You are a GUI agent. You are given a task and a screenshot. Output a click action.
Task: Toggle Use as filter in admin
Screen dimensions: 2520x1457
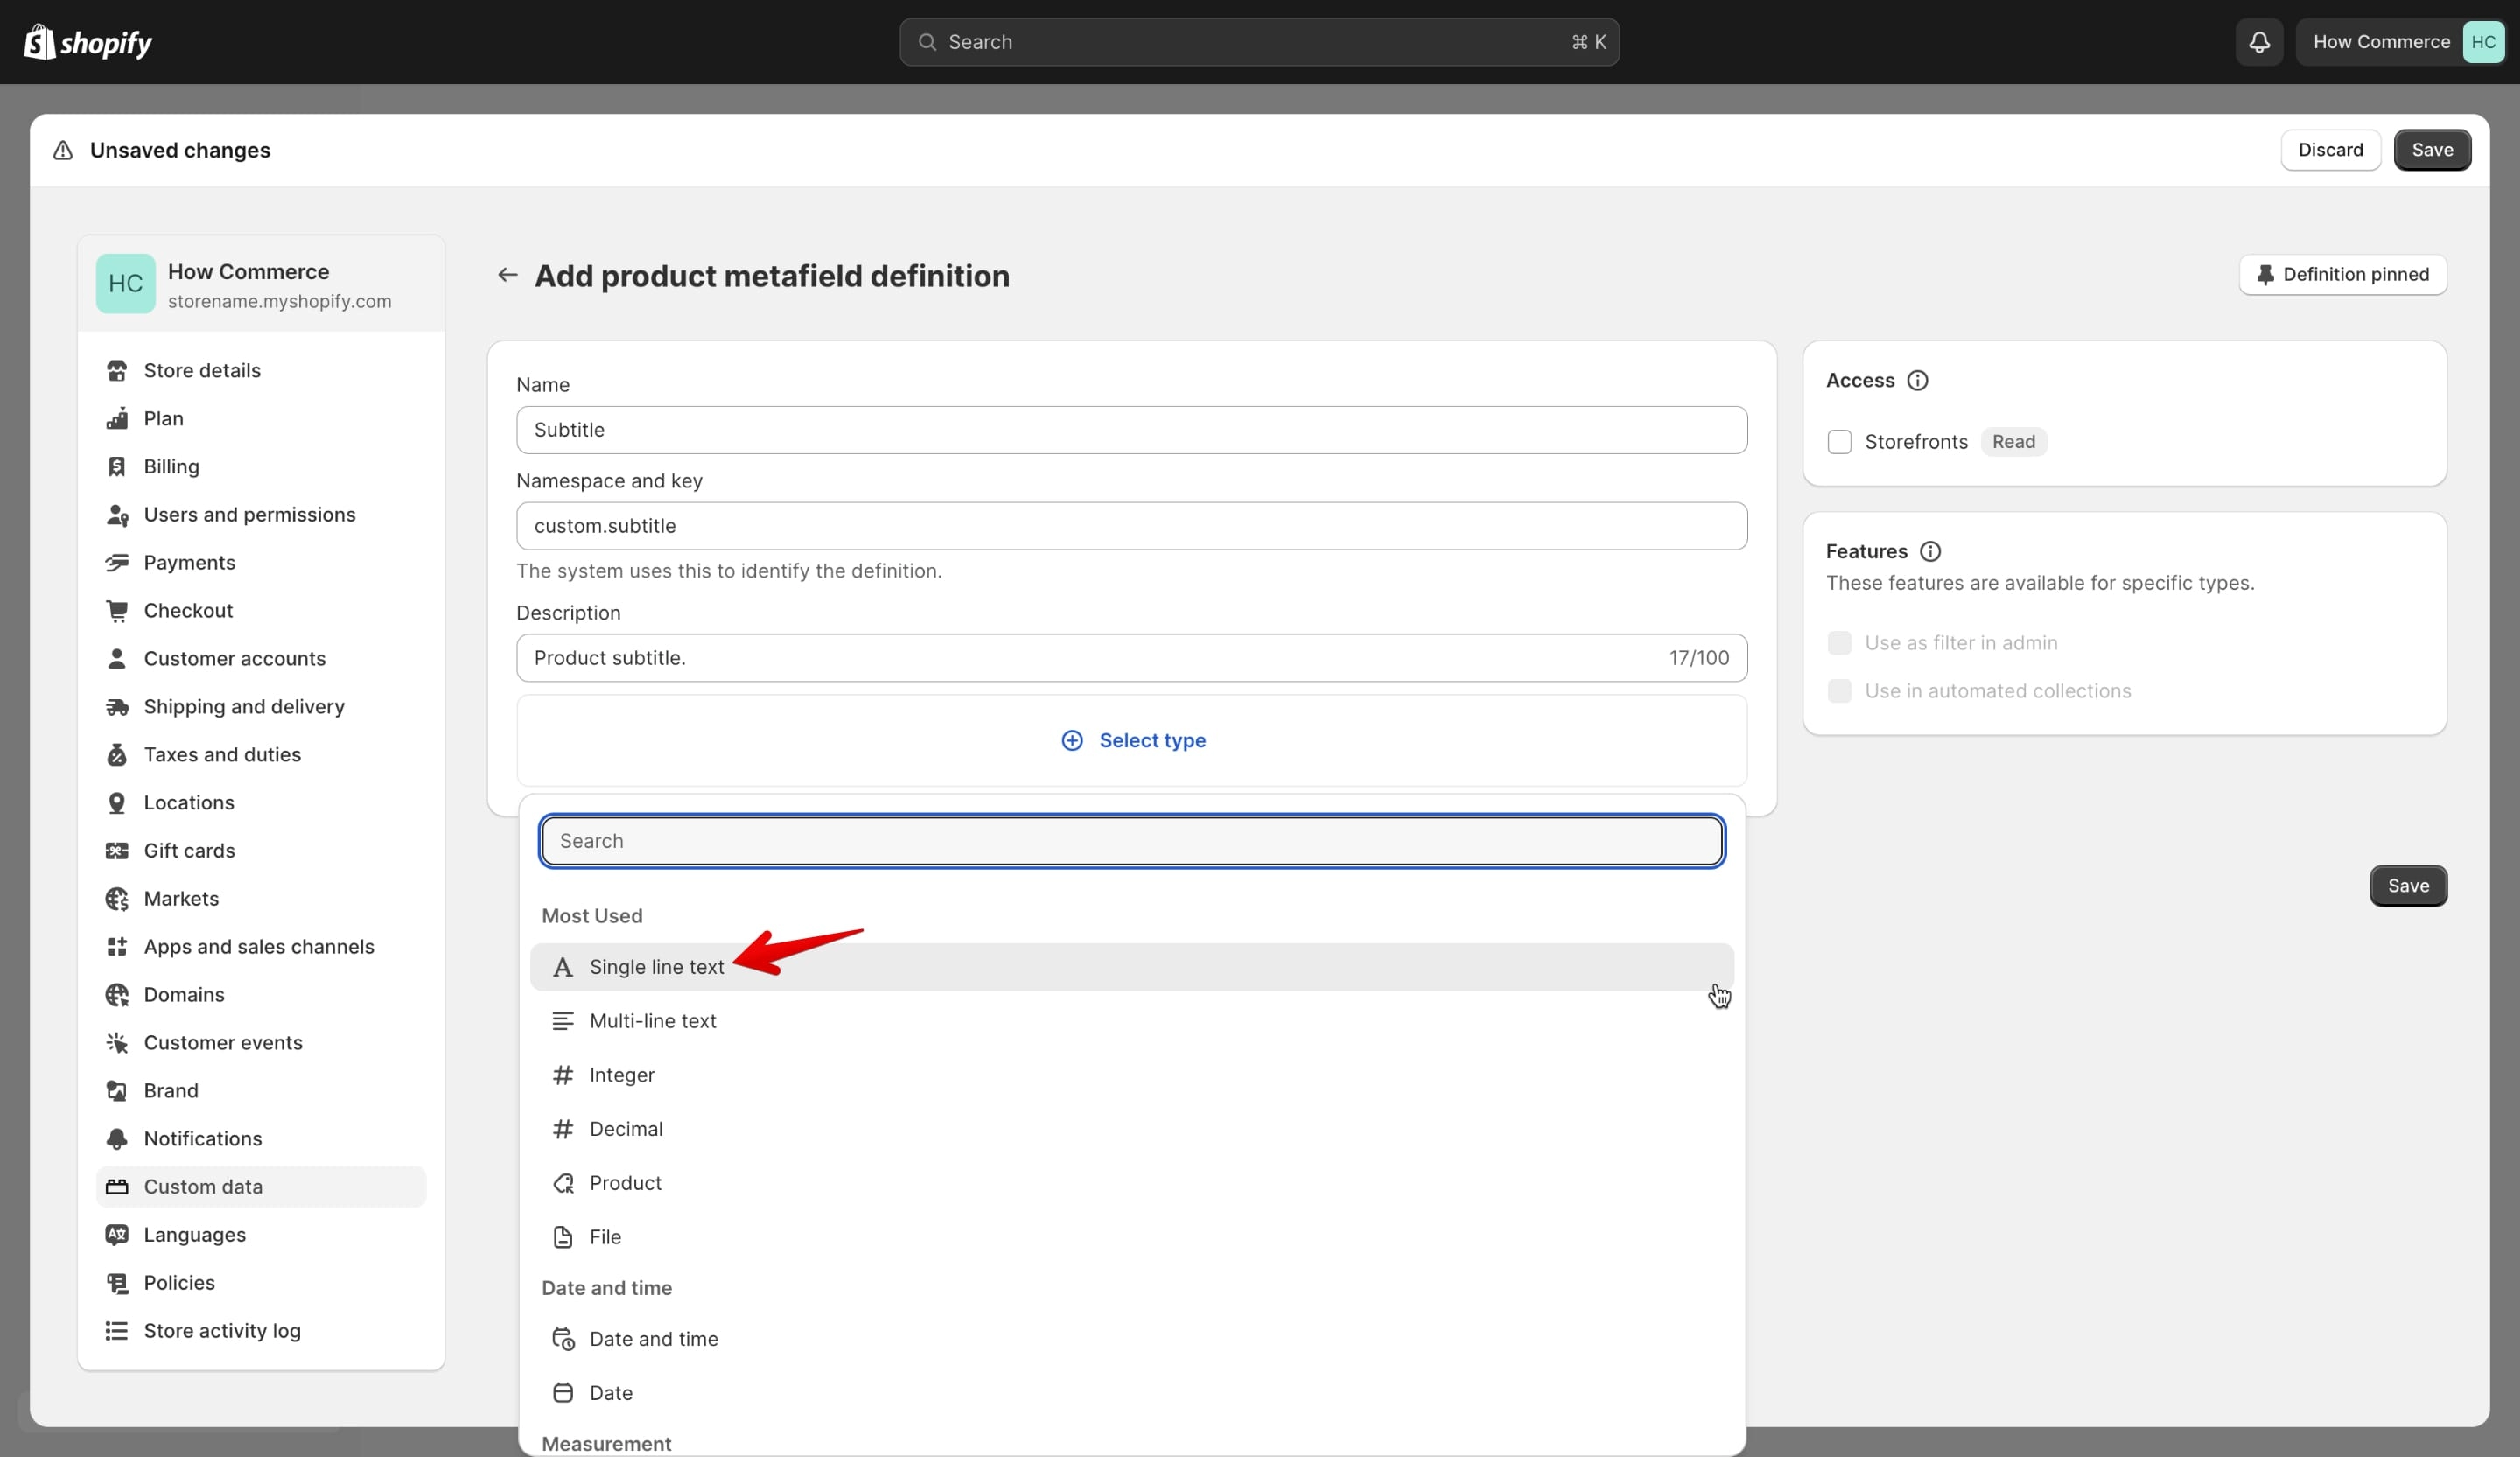coord(1839,643)
